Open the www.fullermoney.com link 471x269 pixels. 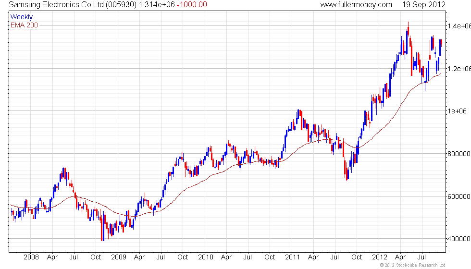[356, 4]
